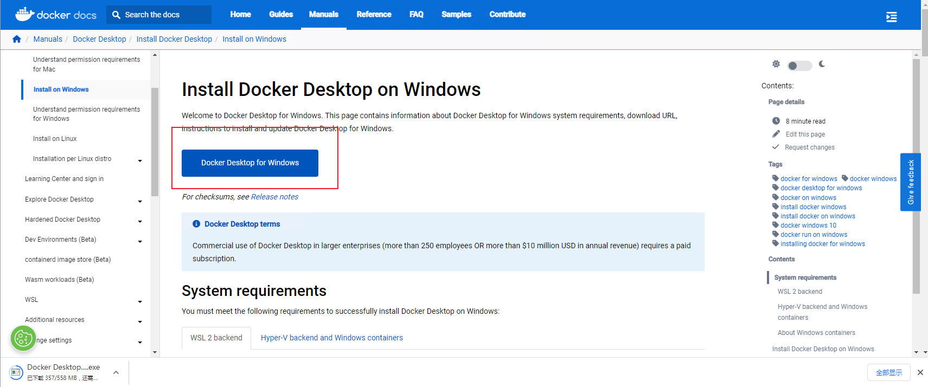Click Edit this page link

805,134
